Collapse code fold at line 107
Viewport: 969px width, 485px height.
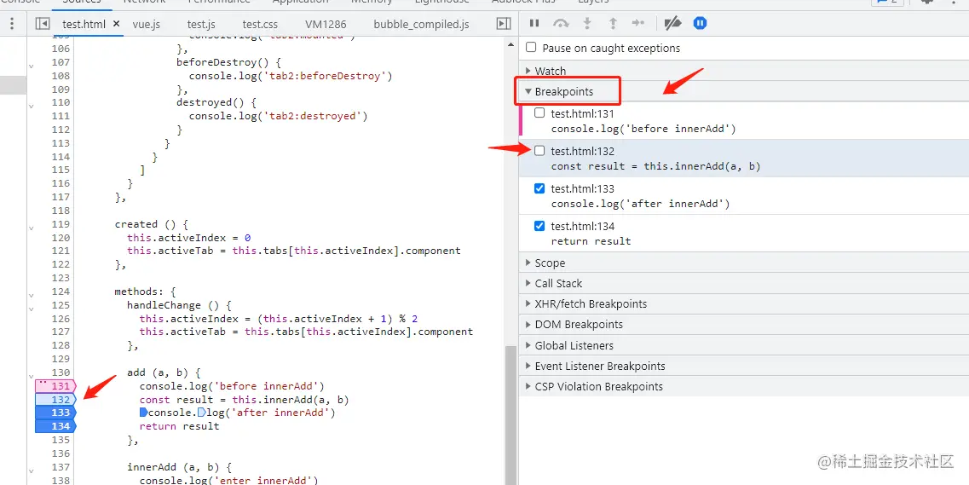click(x=31, y=66)
